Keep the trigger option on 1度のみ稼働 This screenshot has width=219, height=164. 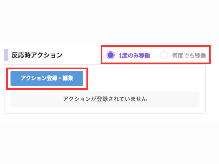click(111, 55)
